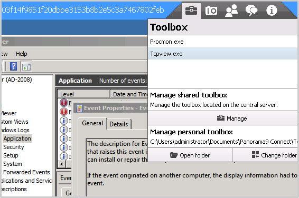Open the users tab icon
The width and height of the screenshot is (299, 198).
click(x=231, y=11)
